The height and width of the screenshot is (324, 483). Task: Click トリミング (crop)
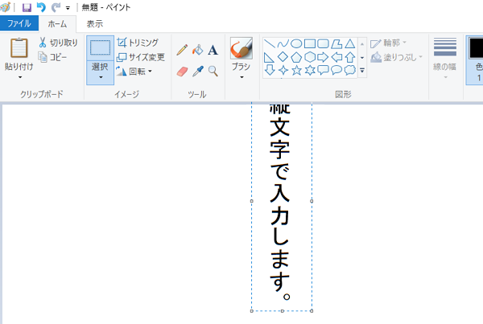138,43
